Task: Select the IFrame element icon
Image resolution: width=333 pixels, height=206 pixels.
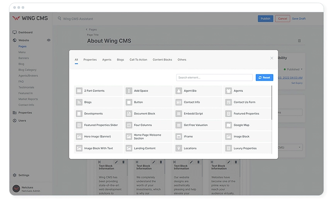Action: coord(179,137)
